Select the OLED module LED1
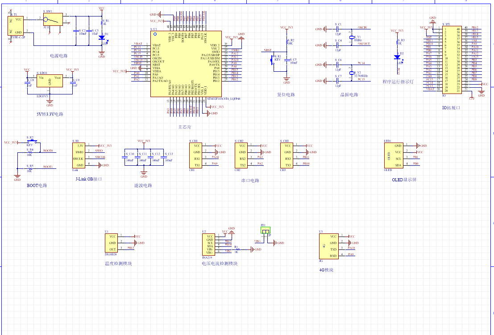This screenshot has height=335, width=494. 393,155
